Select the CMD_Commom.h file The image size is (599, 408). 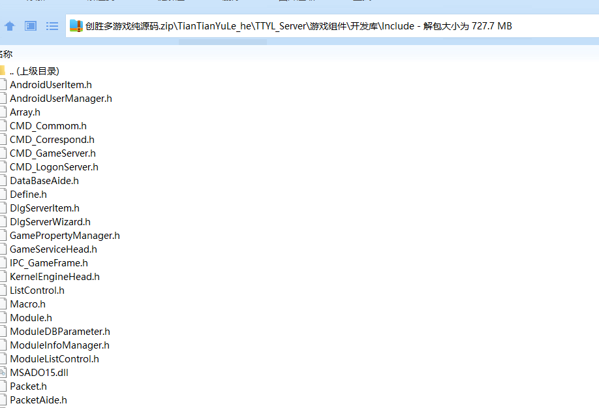click(x=48, y=126)
